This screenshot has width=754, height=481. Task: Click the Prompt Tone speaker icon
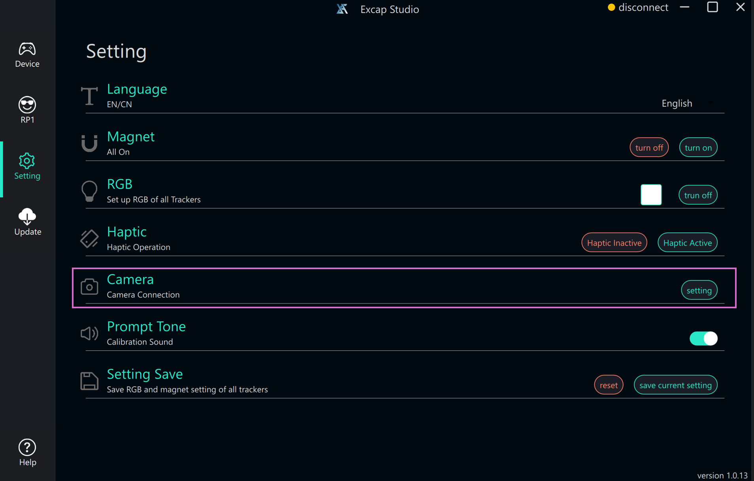pos(89,334)
